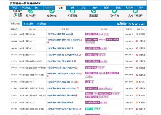Viewport: 161px width, 115px height.
Task: Open complaint about 宁德时代电池故障
Action: click(x=60, y=34)
